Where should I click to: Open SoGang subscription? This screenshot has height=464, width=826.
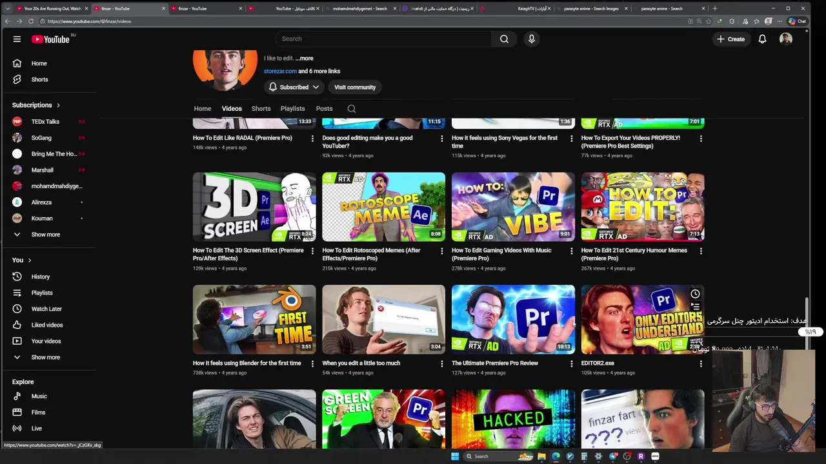tap(41, 138)
